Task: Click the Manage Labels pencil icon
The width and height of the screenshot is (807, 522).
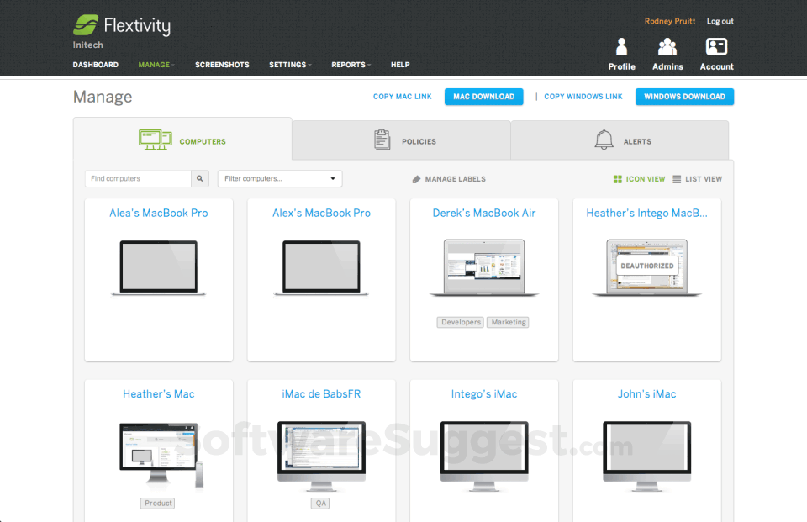Action: 415,178
